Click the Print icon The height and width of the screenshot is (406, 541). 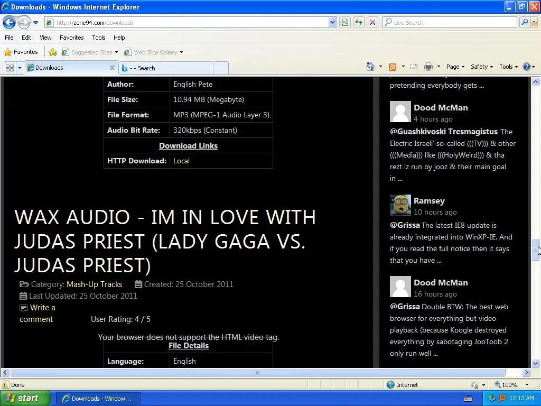428,67
